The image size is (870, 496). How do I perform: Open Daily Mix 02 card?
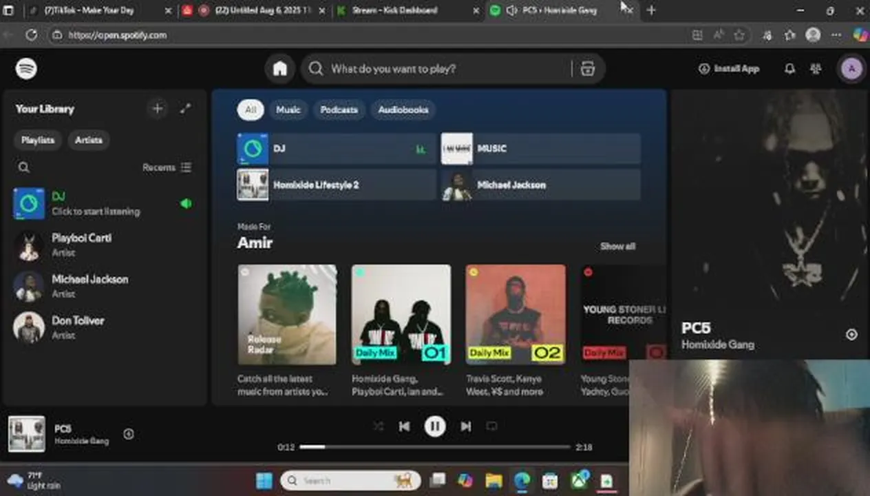click(516, 329)
